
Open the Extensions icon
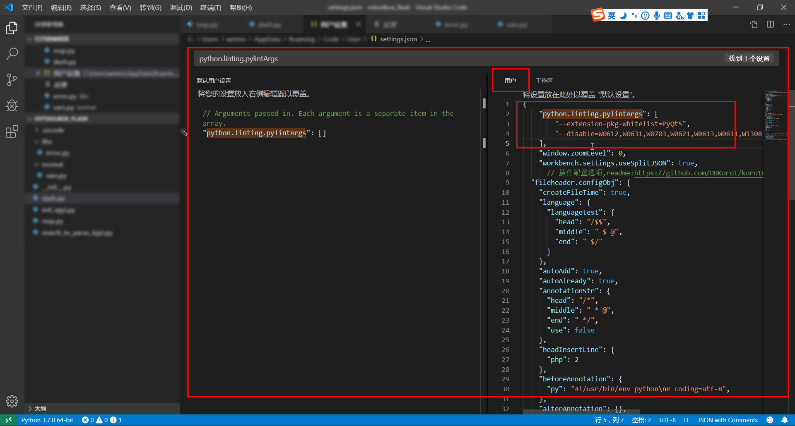coord(12,132)
